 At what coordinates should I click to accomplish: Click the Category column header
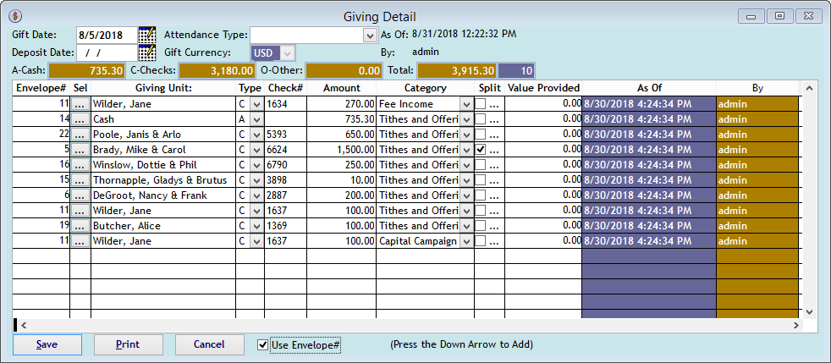point(425,89)
